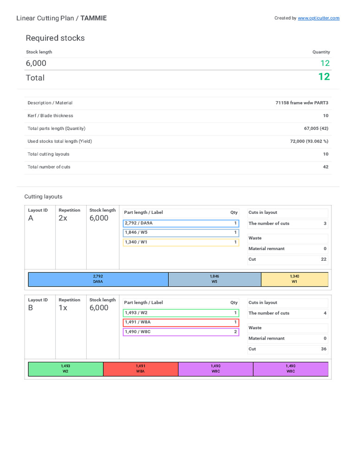Click the stock length value 6,000 in Required stocks
The image size is (356, 475).
pyautogui.click(x=36, y=63)
